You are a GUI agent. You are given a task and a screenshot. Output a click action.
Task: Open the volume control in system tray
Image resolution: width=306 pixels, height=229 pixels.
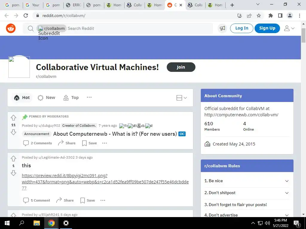point(267,223)
